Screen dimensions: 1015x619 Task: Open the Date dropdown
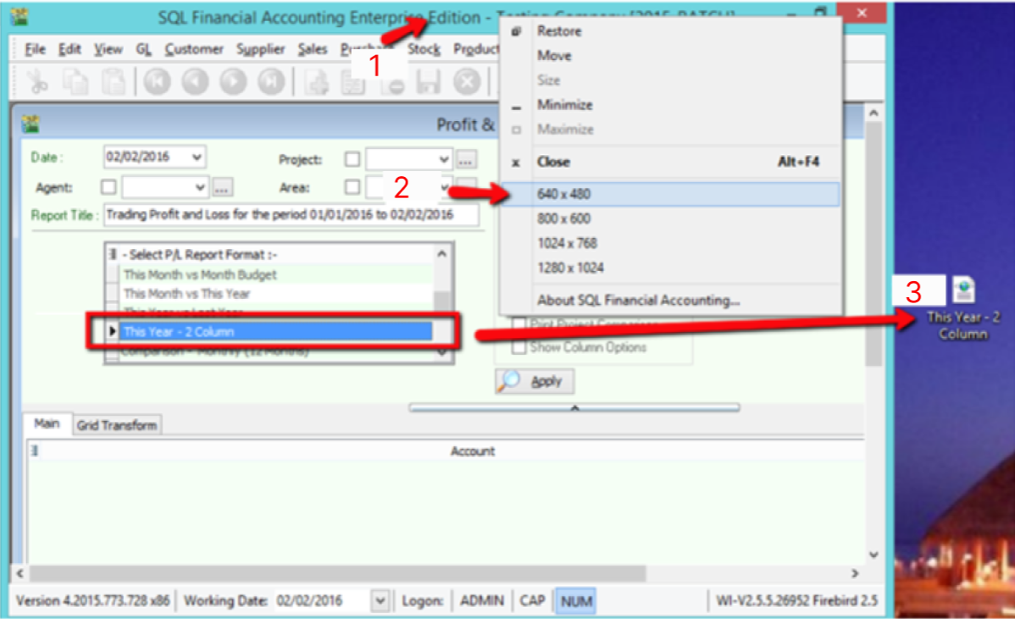(197, 157)
